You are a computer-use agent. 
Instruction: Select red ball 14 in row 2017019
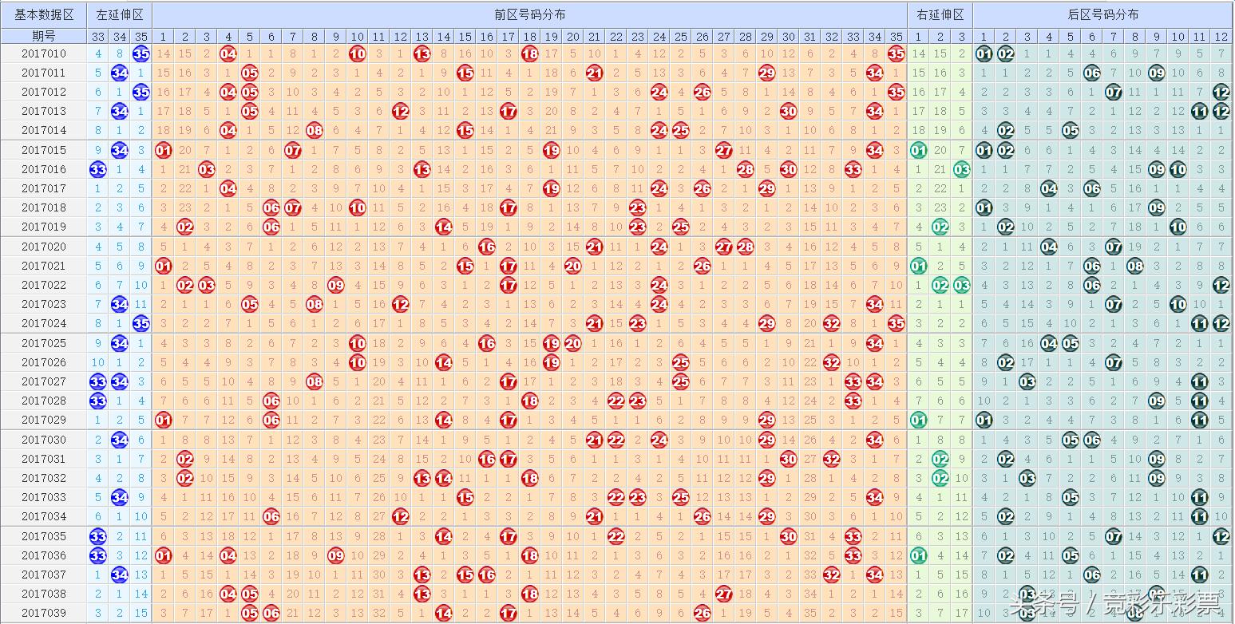click(444, 227)
